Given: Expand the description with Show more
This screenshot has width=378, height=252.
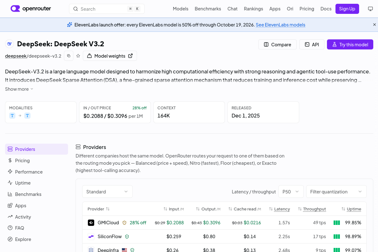Looking at the screenshot, I should tap(19, 89).
